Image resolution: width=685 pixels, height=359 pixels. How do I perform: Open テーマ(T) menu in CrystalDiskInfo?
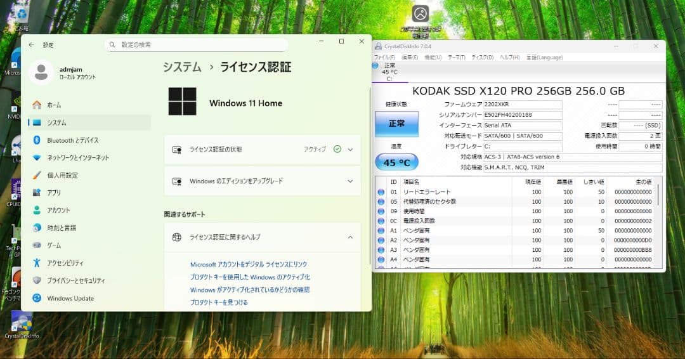click(457, 57)
